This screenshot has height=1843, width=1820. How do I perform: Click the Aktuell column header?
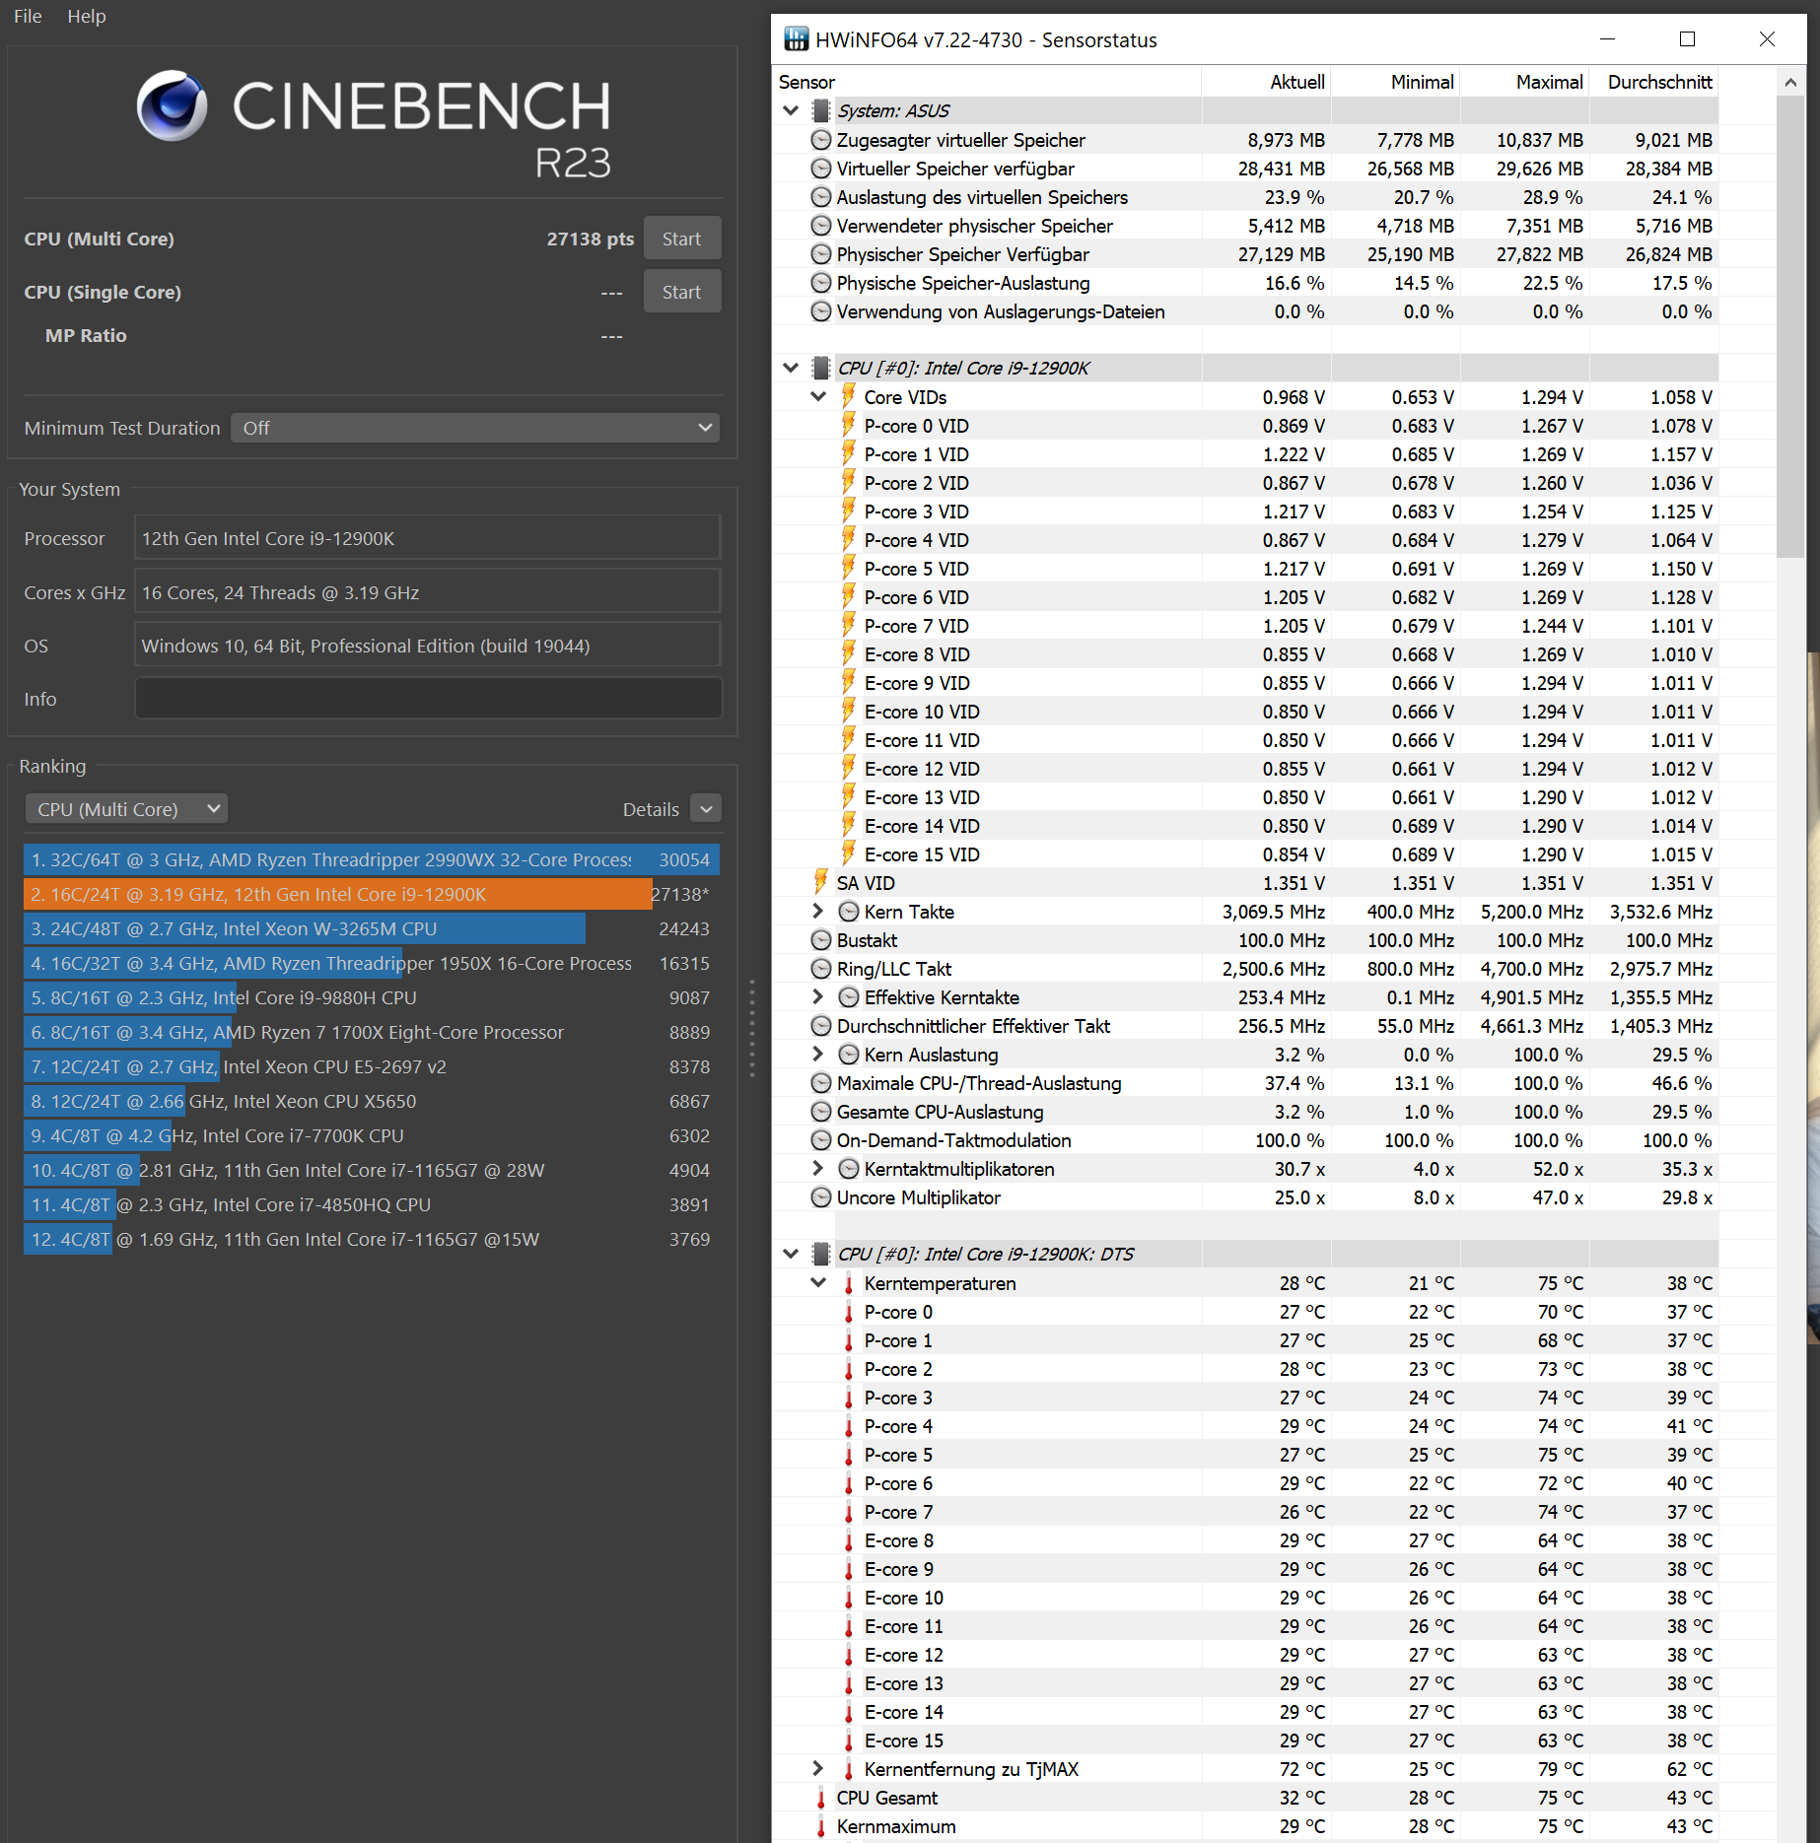(1266, 82)
